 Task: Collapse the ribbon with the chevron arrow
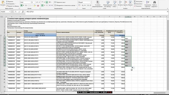[x=167, y=8]
